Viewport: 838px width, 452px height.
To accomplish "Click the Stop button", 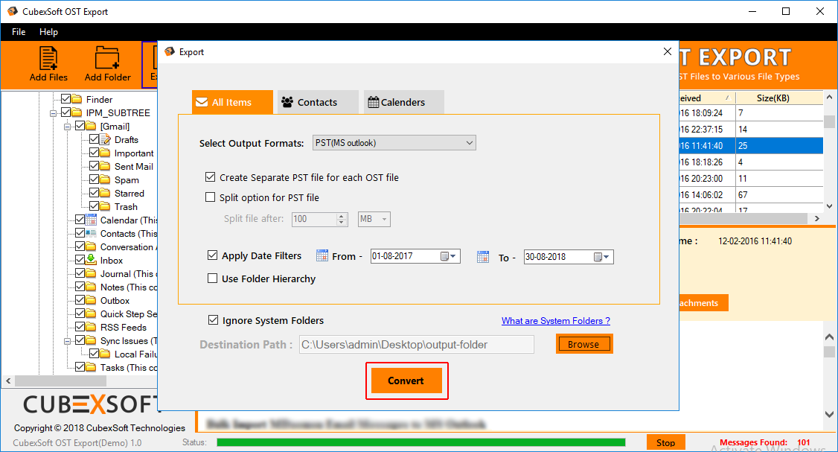I will [x=666, y=442].
